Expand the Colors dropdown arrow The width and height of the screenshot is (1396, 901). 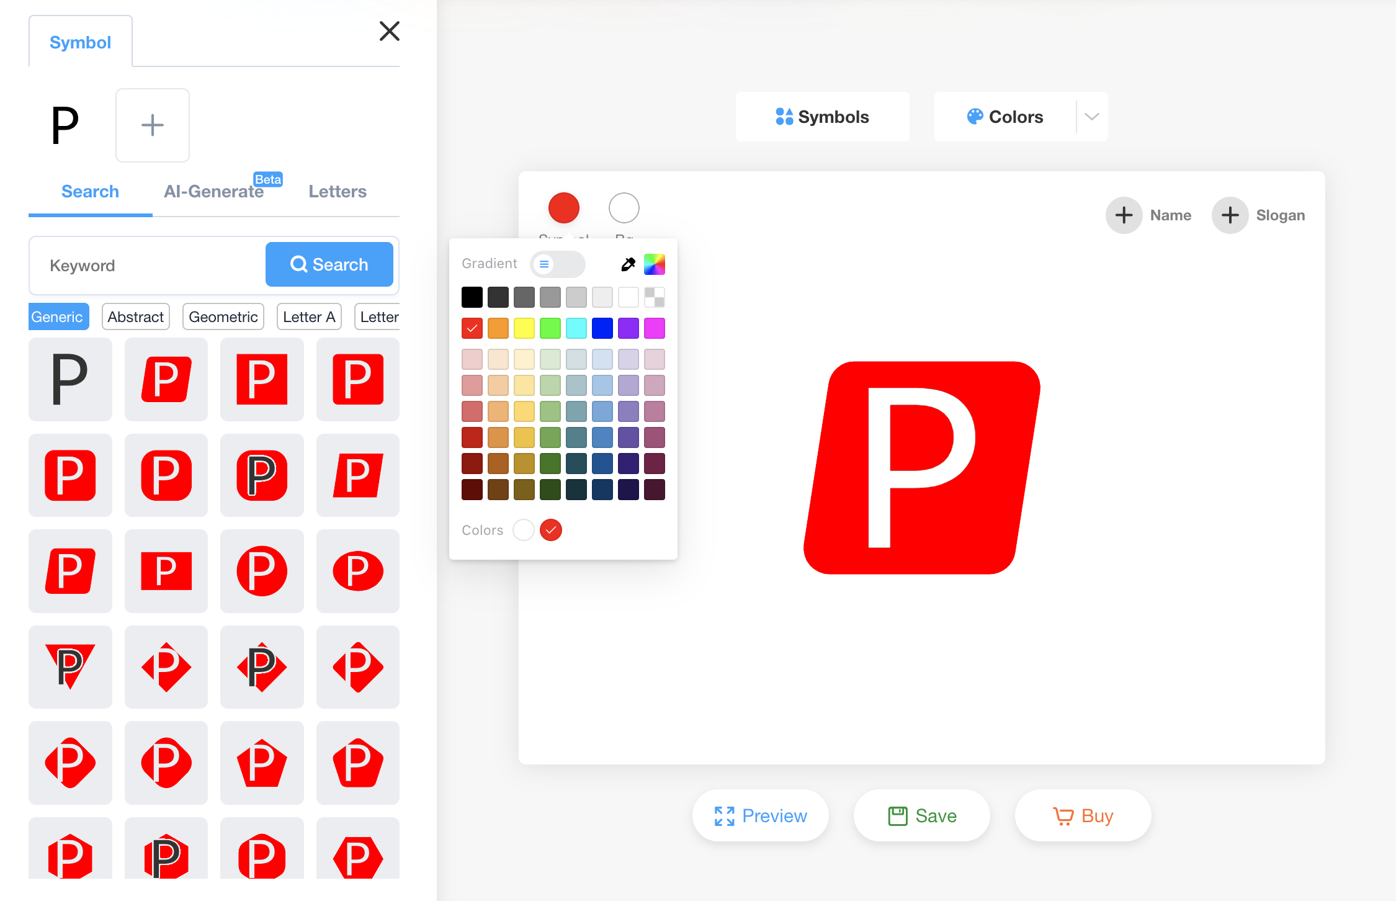coord(1091,117)
